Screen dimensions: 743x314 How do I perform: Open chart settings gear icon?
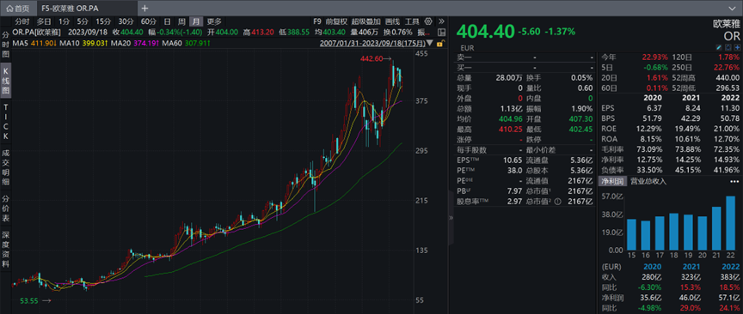(x=428, y=21)
